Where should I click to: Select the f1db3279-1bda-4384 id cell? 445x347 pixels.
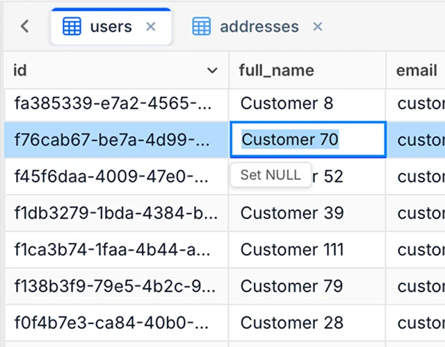point(116,213)
